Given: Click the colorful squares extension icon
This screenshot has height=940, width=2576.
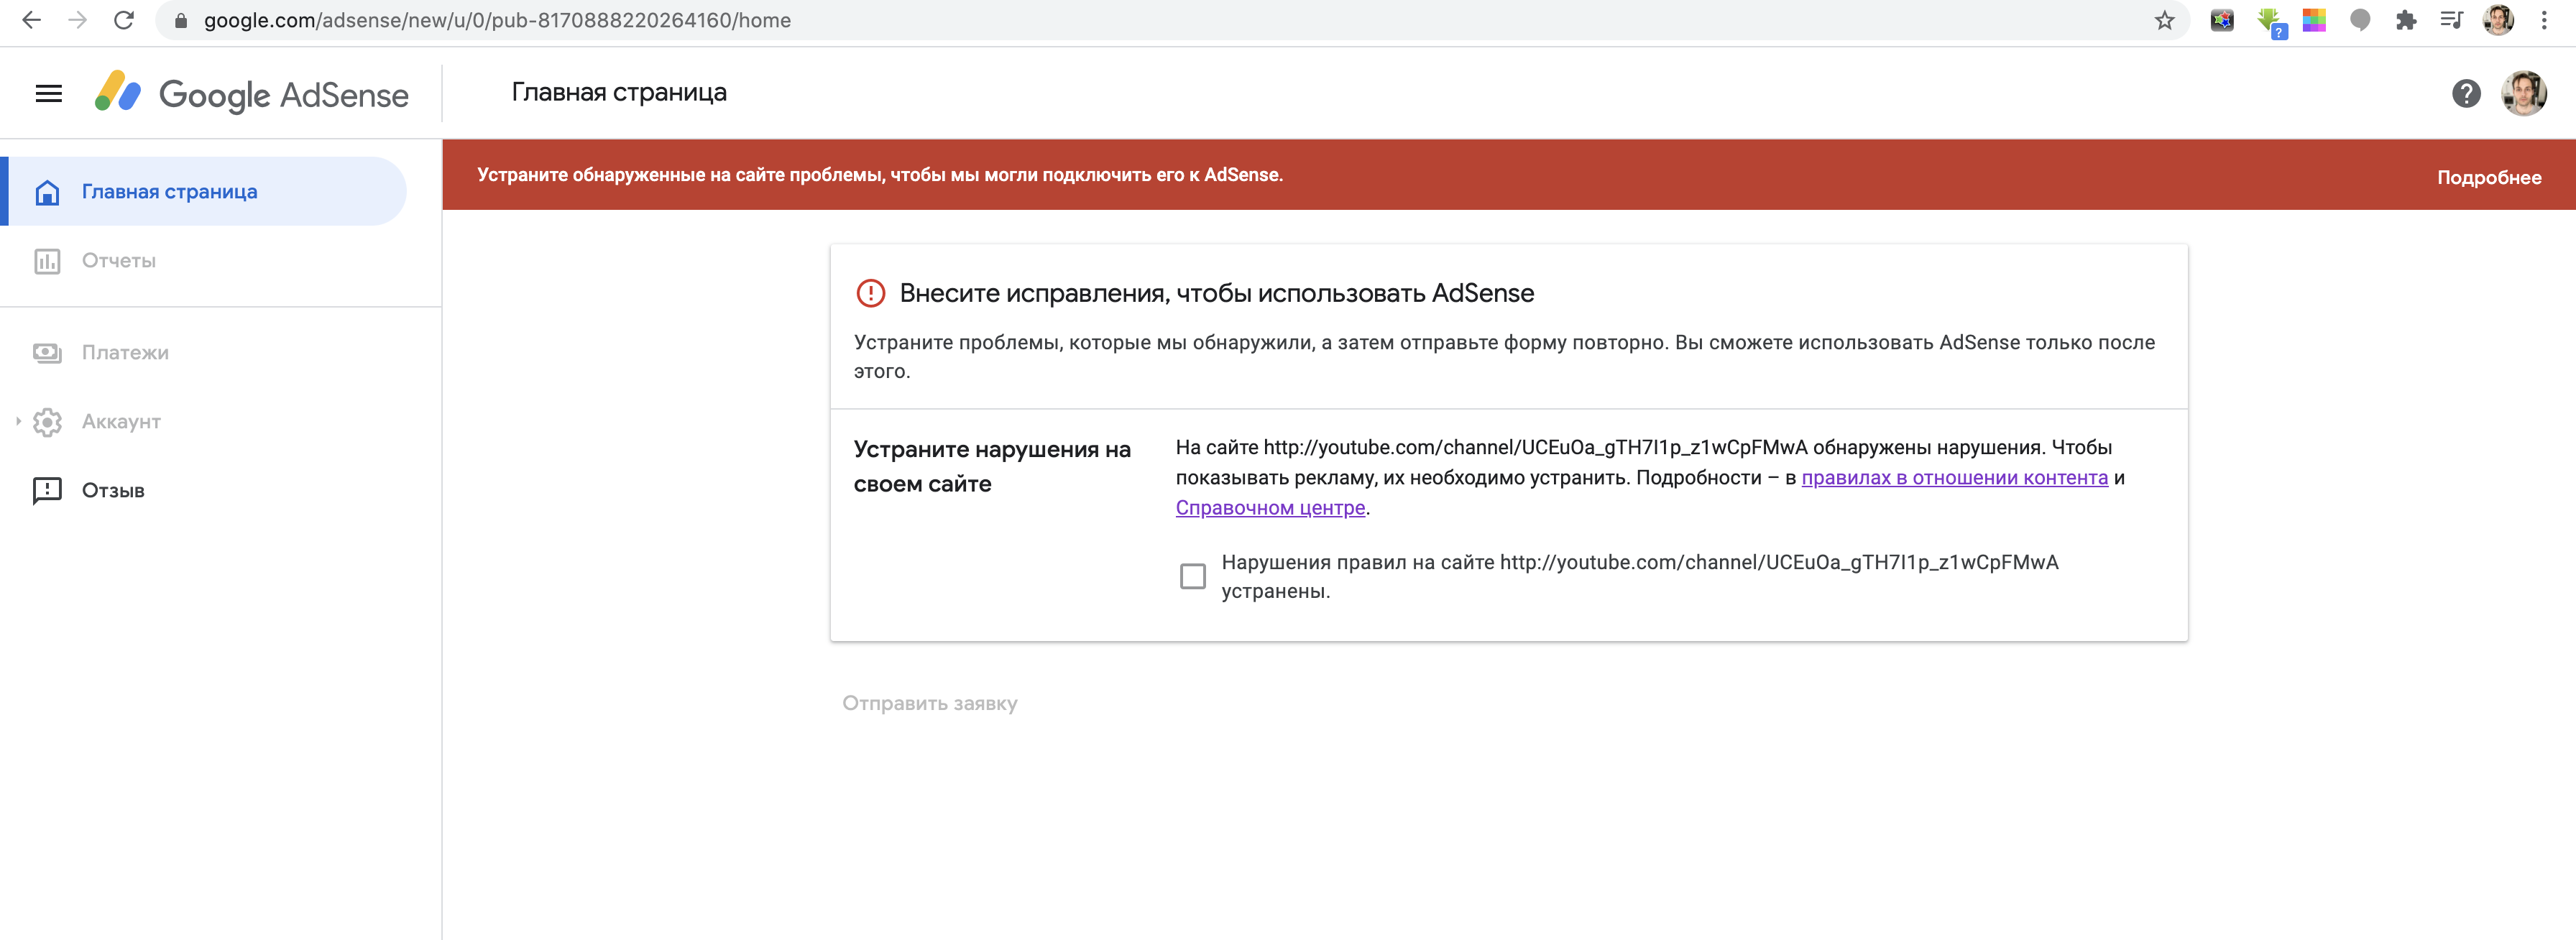Looking at the screenshot, I should 2314,20.
